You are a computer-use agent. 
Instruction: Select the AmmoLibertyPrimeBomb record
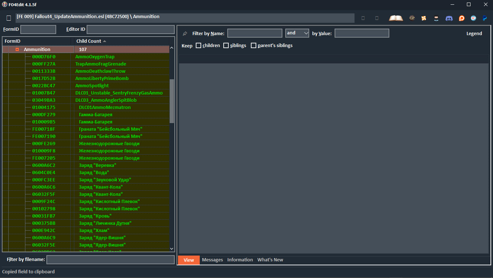tap(102, 79)
